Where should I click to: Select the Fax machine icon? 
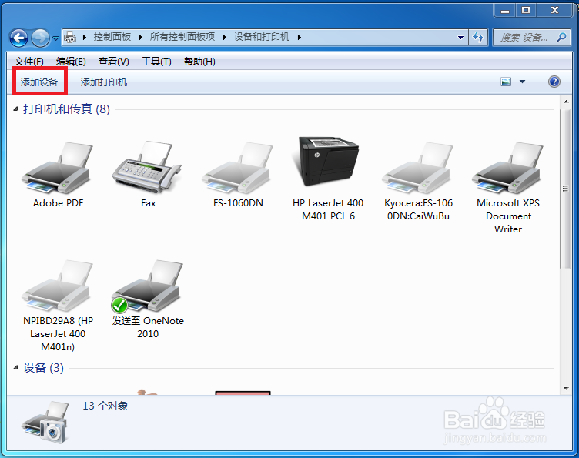(x=148, y=167)
